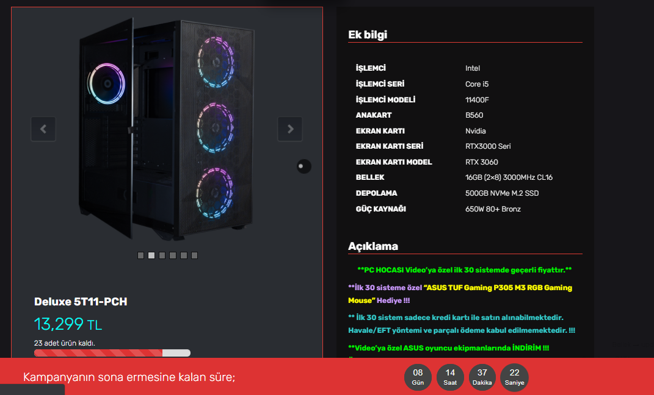This screenshot has height=395, width=654.
Task: Select the first carousel indicator dot
Action: coord(140,255)
